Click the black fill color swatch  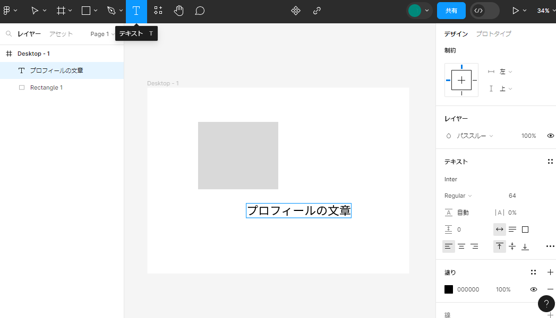point(449,289)
